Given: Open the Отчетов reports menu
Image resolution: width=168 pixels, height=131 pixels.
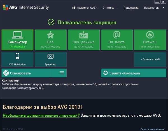Looking at the screenshot, I should tap(110, 8).
